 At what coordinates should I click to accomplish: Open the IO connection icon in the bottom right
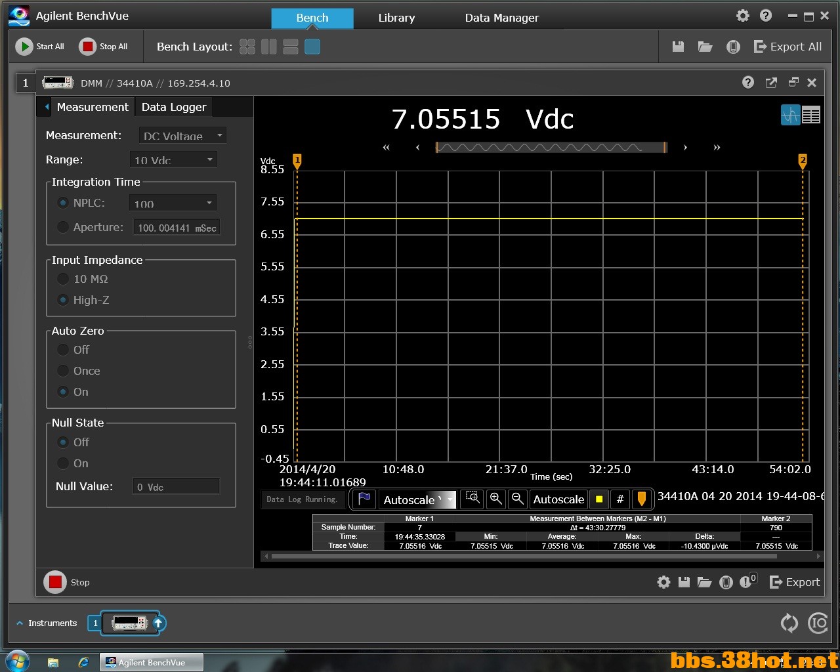point(818,623)
